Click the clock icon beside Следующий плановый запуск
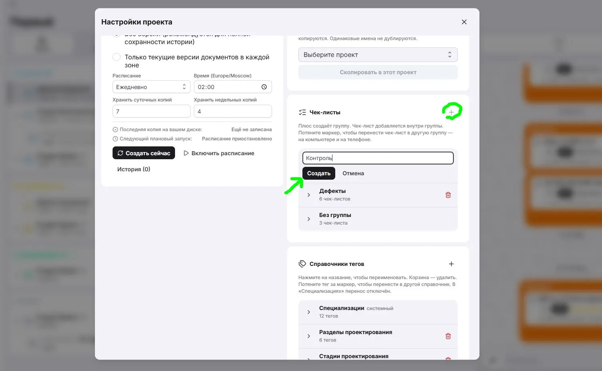Image resolution: width=602 pixels, height=371 pixels. [115, 139]
